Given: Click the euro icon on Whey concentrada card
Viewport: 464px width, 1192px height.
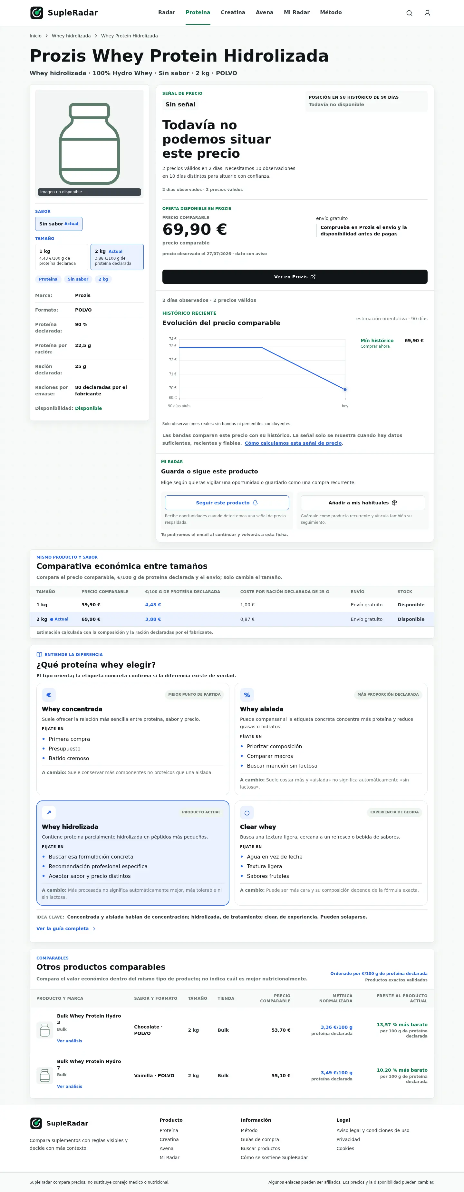Looking at the screenshot, I should click(49, 695).
